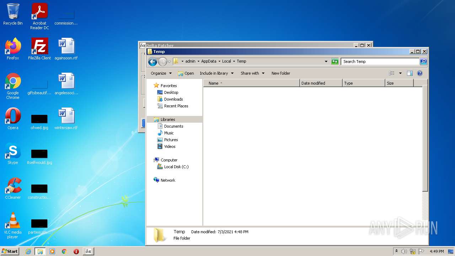
Task: Launch Acrobat Reader DC shortcut
Action: click(x=39, y=16)
